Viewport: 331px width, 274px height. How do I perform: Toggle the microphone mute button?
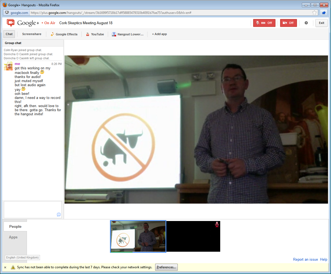pos(264,23)
